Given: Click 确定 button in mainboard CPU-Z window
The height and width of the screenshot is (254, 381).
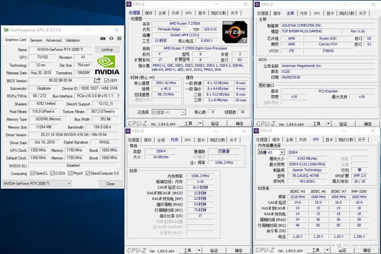Looking at the screenshot, I should (368, 124).
